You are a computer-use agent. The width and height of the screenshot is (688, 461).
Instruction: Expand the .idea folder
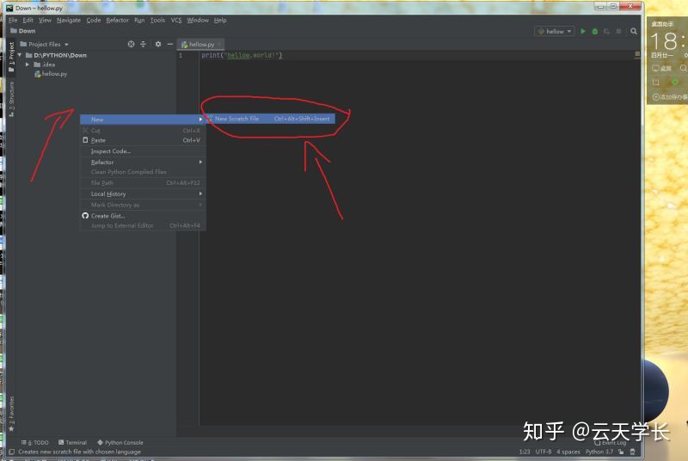pos(28,65)
